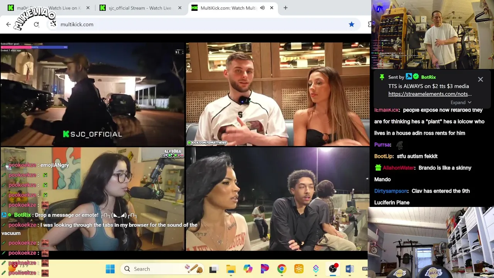Open the purple P app on taskbar

tap(265, 269)
